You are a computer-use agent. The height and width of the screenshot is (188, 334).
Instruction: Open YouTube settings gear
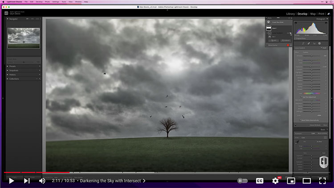[275, 181]
